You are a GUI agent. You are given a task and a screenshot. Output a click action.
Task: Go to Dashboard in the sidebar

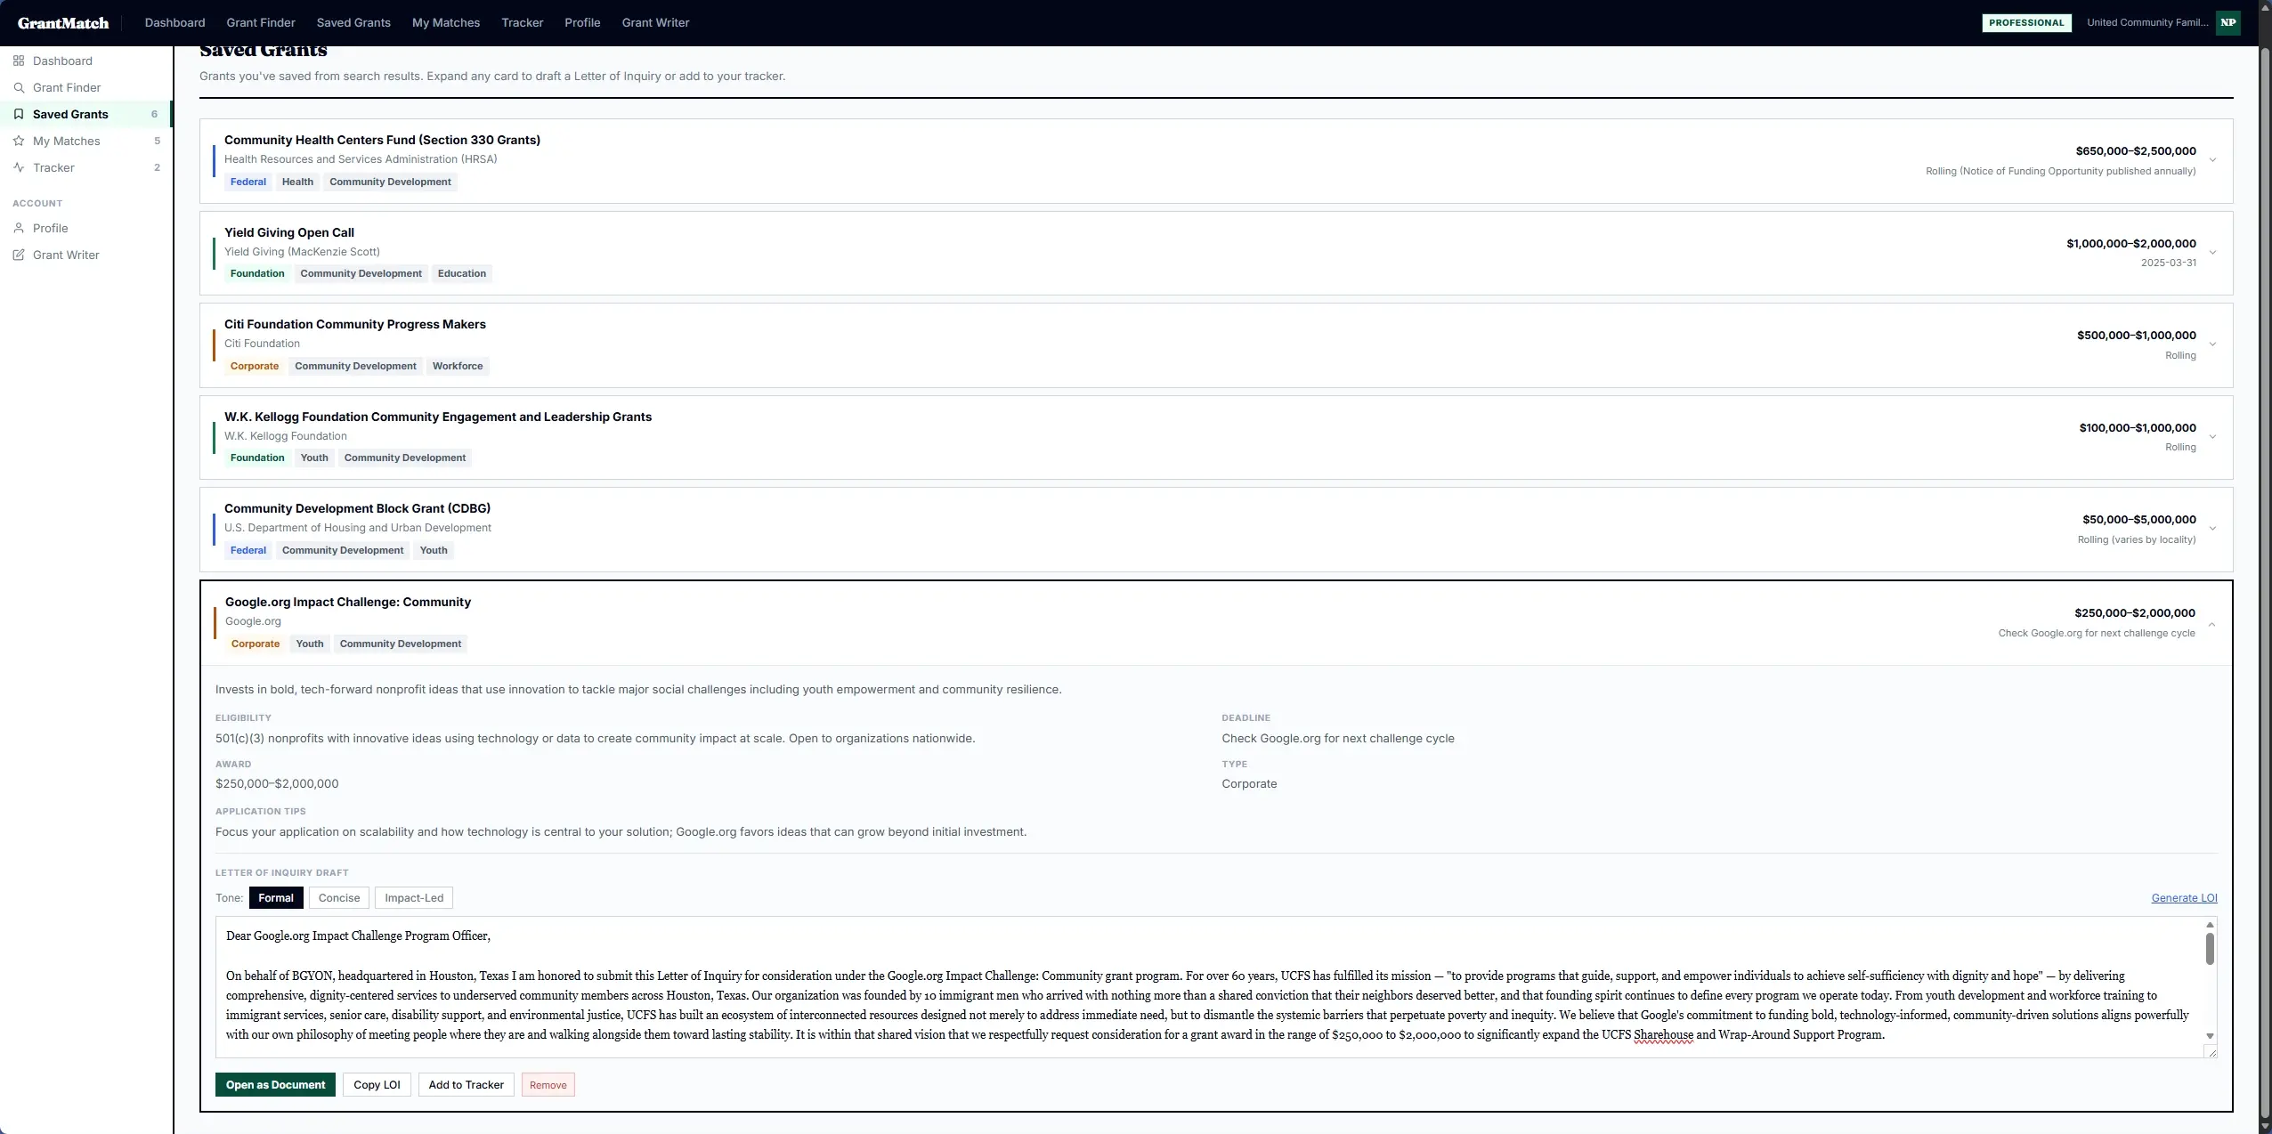click(x=86, y=61)
